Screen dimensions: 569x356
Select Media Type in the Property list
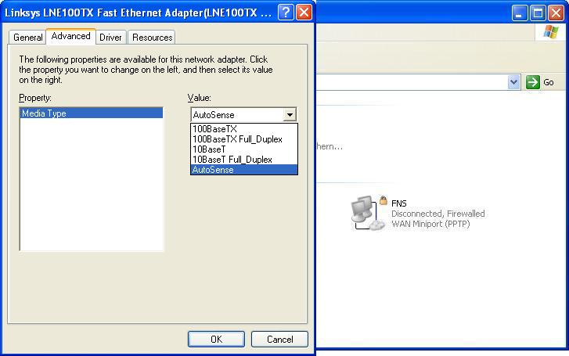(x=91, y=113)
